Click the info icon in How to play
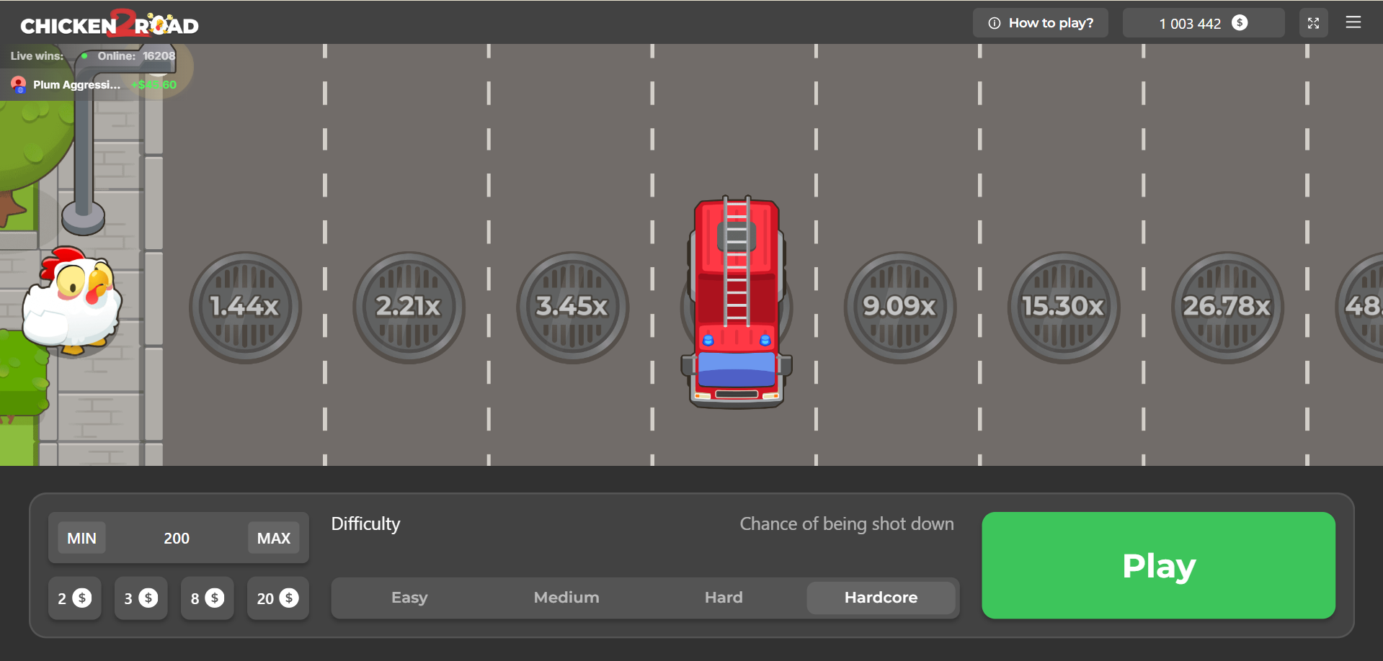1383x661 pixels. pos(994,23)
